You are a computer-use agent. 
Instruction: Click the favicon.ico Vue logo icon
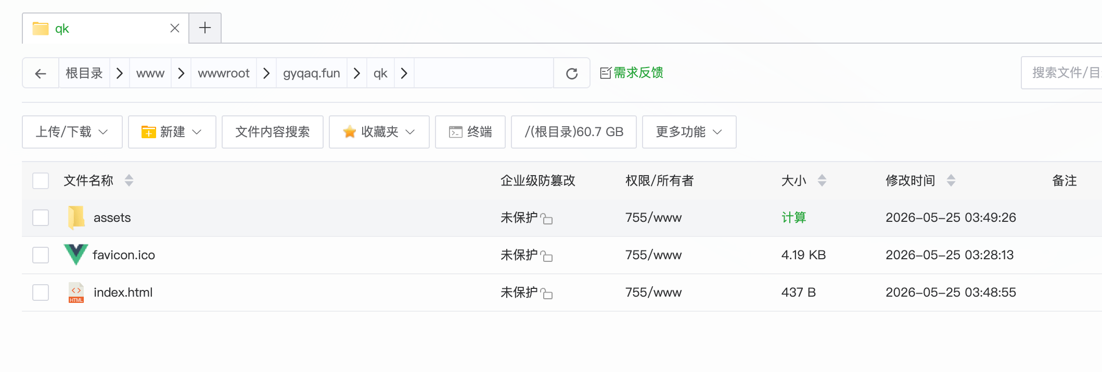pos(76,255)
